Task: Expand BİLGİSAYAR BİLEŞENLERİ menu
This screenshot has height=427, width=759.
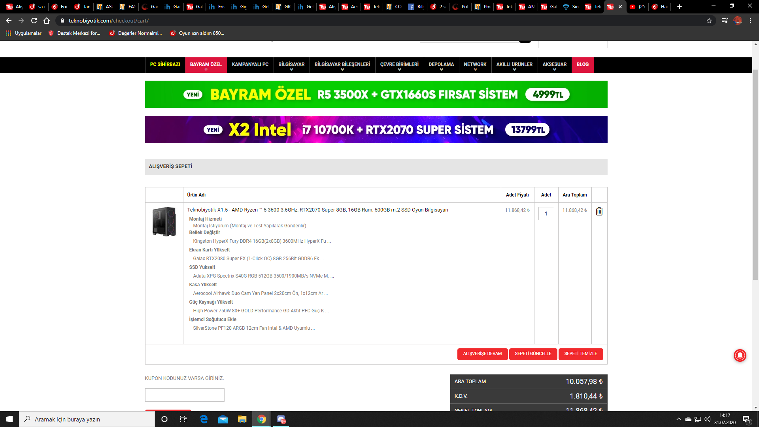Action: coord(342,65)
